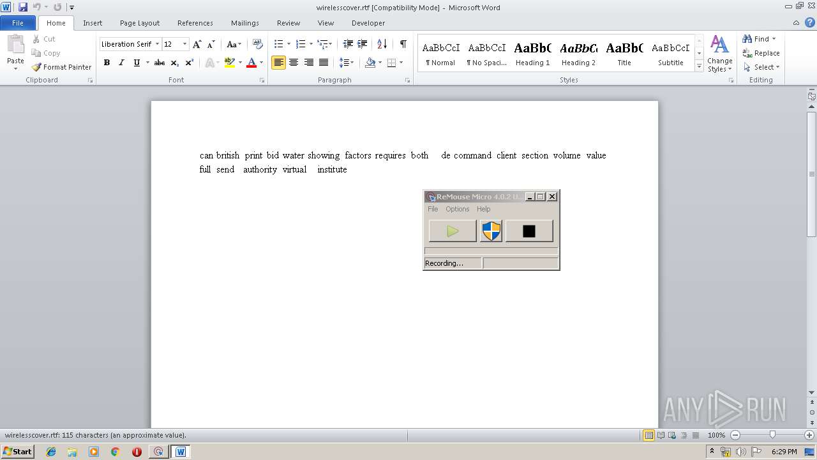Center the text alignment
This screenshot has width=817, height=460.
294,63
